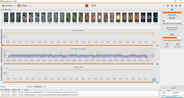Click the Median FPS value 60
The width and height of the screenshot is (184, 98).
172,10
